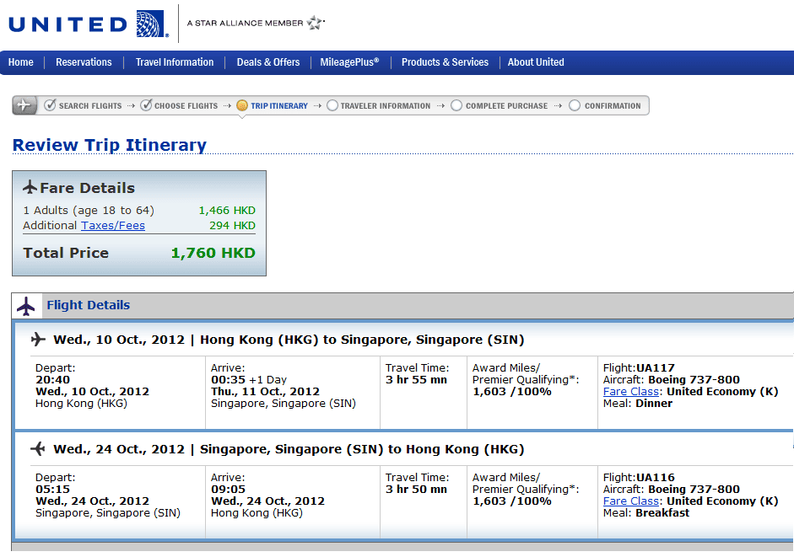The image size is (794, 557).
Task: Click the Search Flights checkmark step icon
Action: [x=51, y=105]
